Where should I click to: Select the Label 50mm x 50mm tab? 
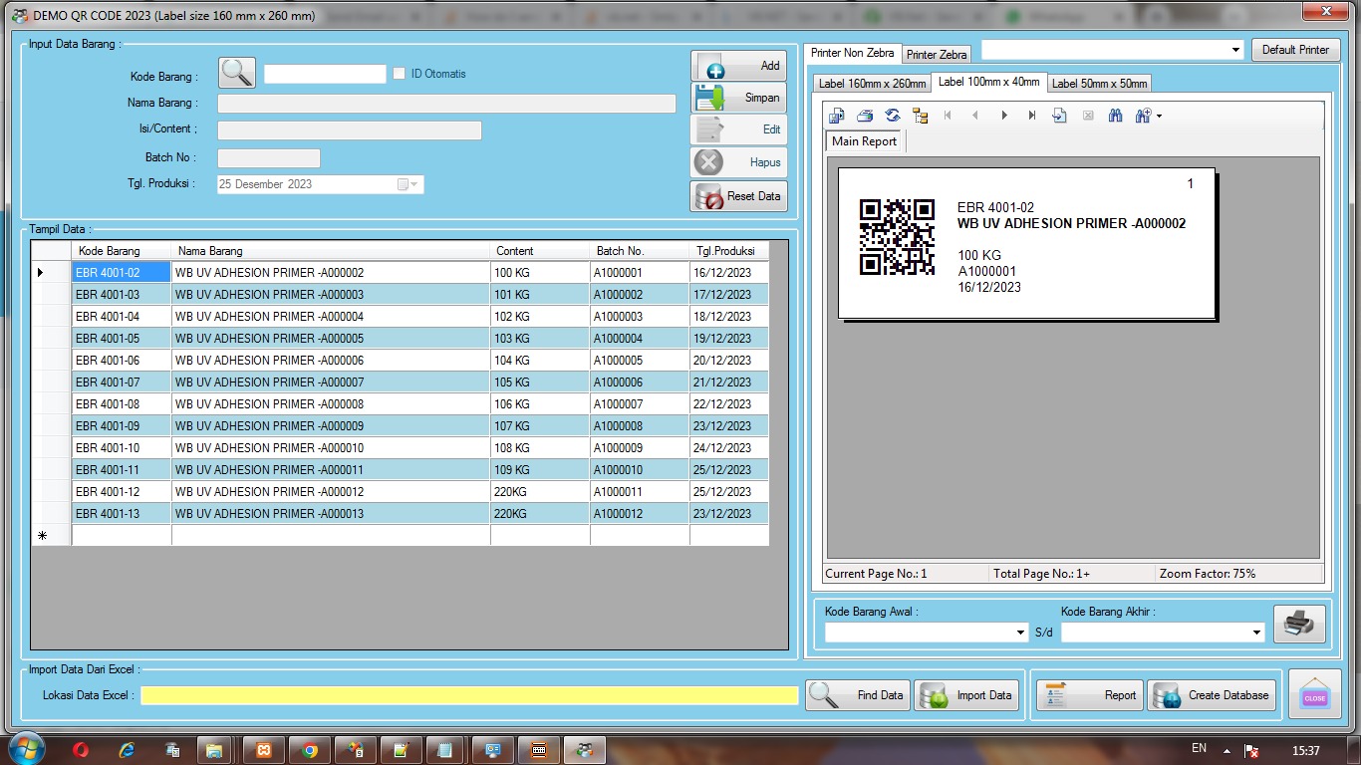1099,84
